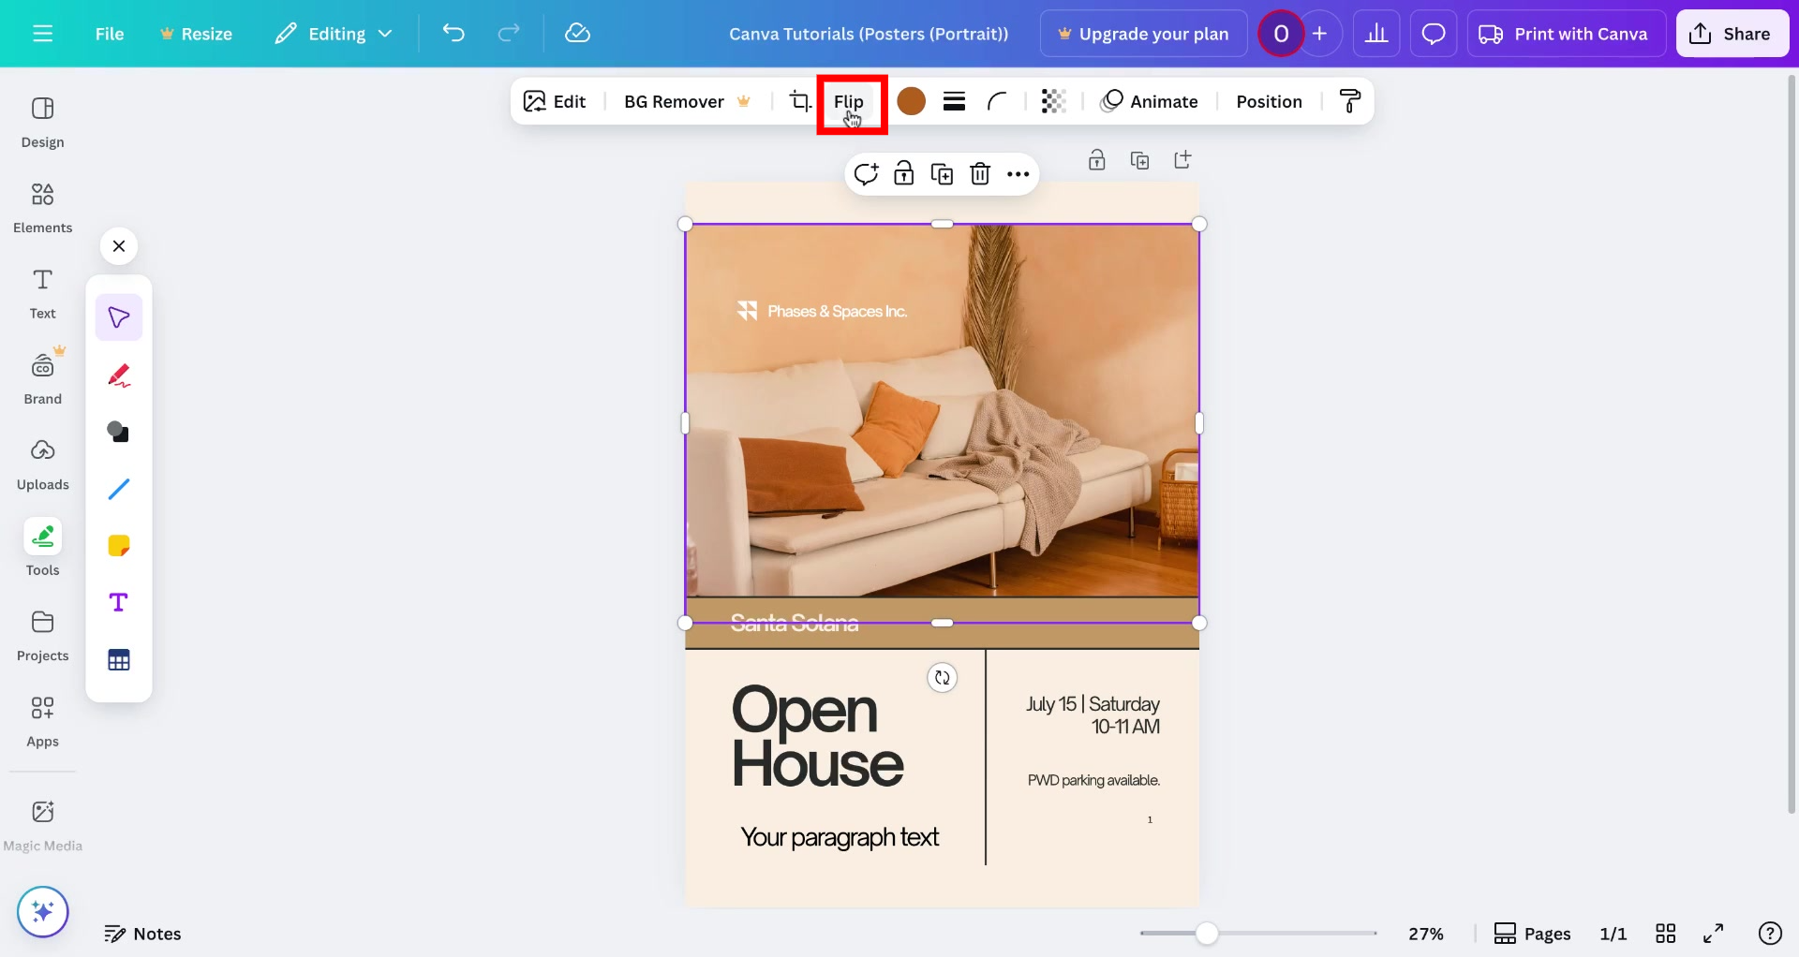
Task: Delete the selected image with the trash icon
Action: [x=981, y=173]
